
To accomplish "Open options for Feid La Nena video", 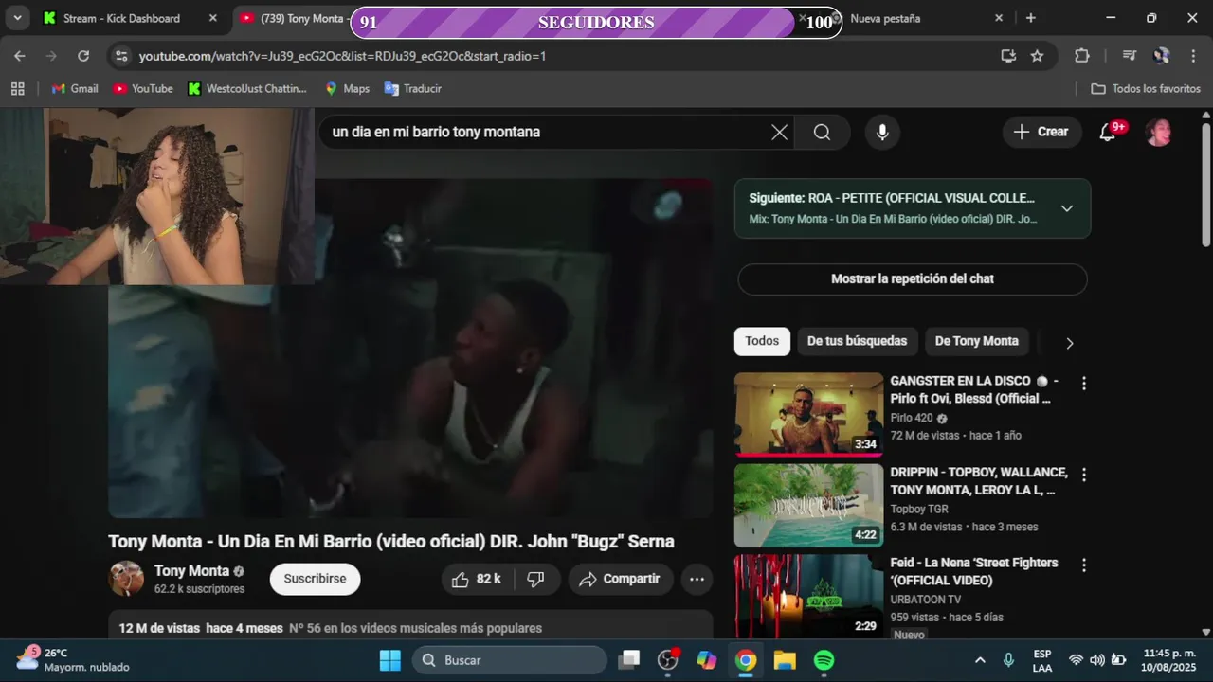I will pyautogui.click(x=1084, y=565).
